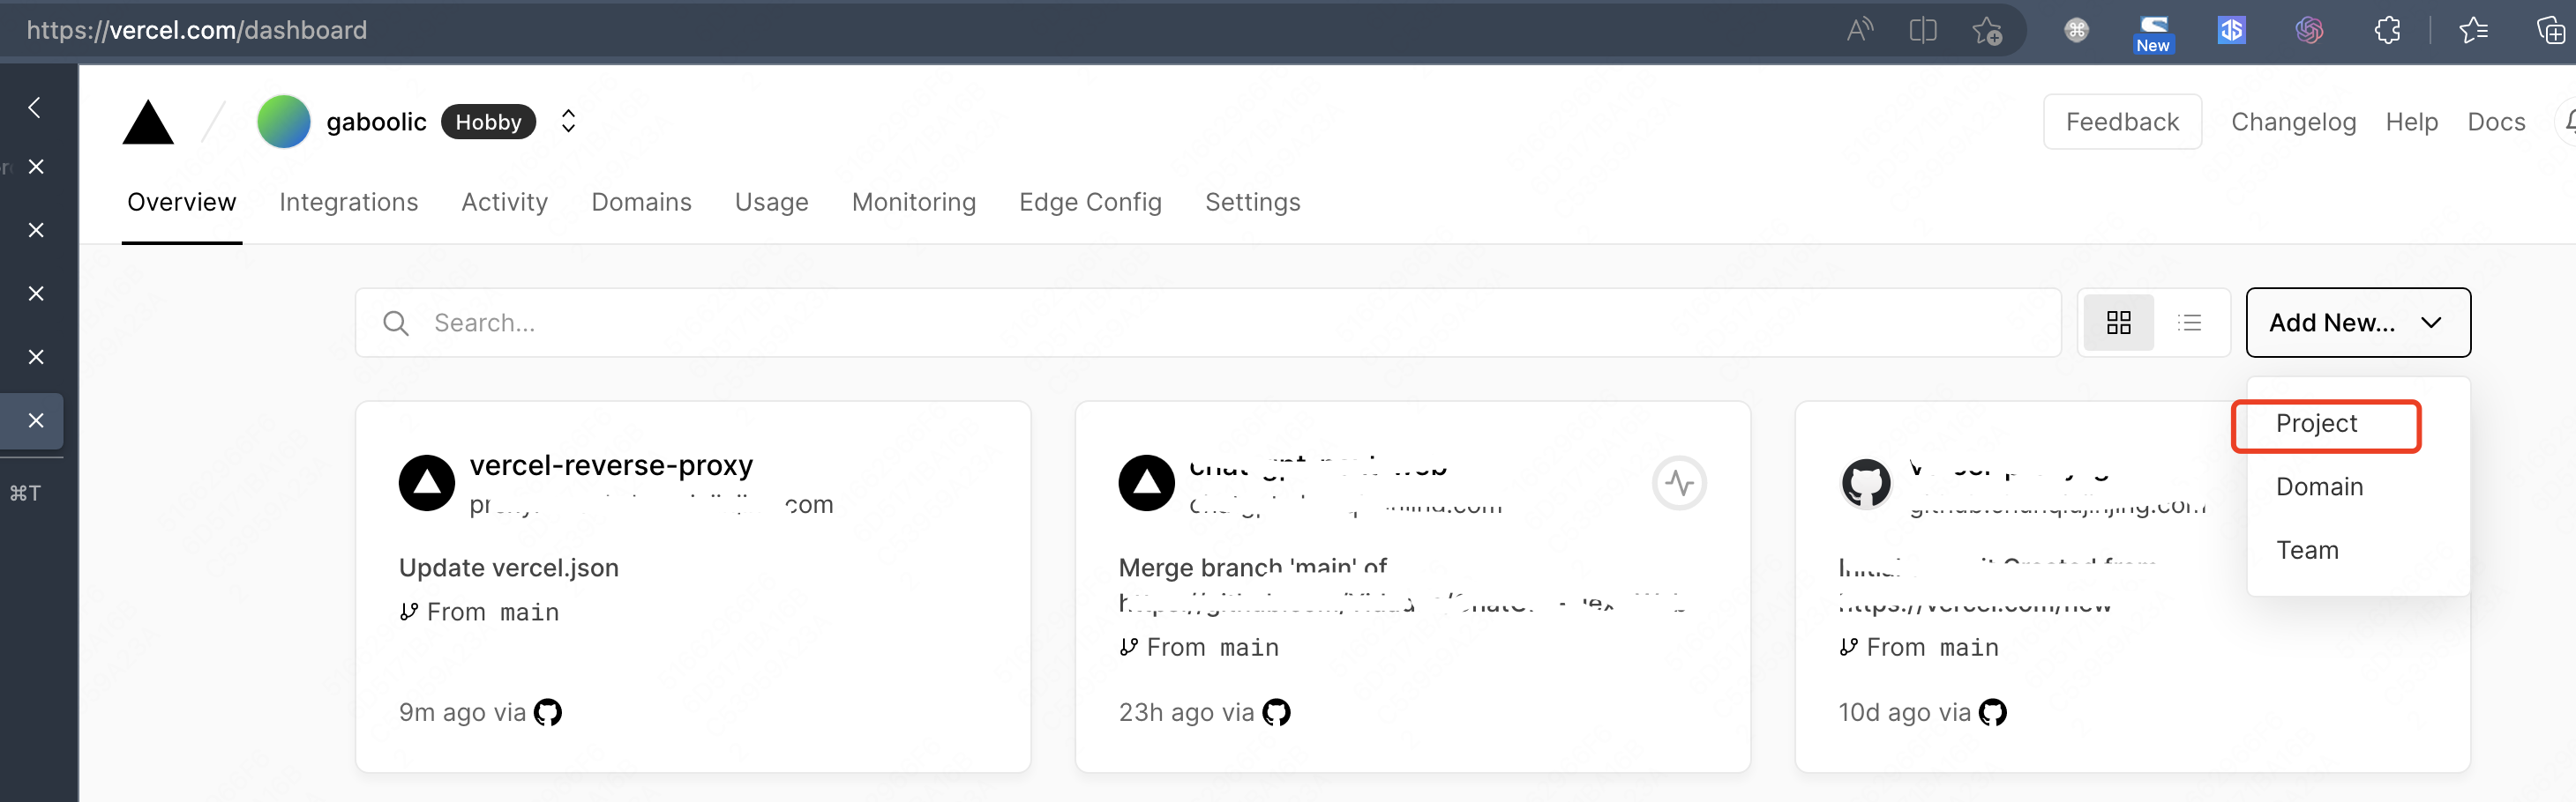Toggle the Add New dropdown
2576x802 pixels.
pyautogui.click(x=2357, y=323)
